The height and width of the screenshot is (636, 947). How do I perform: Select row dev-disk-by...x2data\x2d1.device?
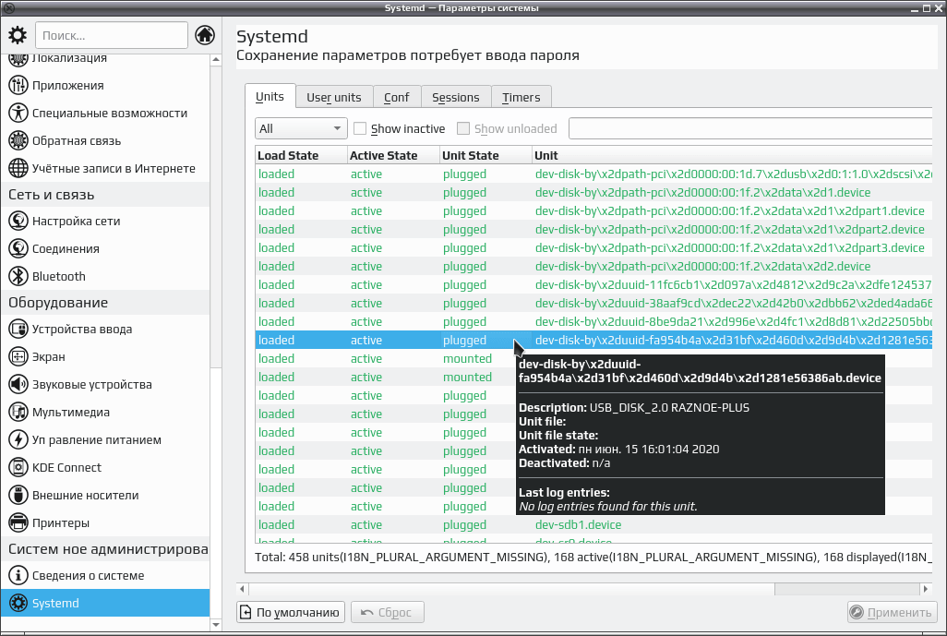(x=593, y=193)
